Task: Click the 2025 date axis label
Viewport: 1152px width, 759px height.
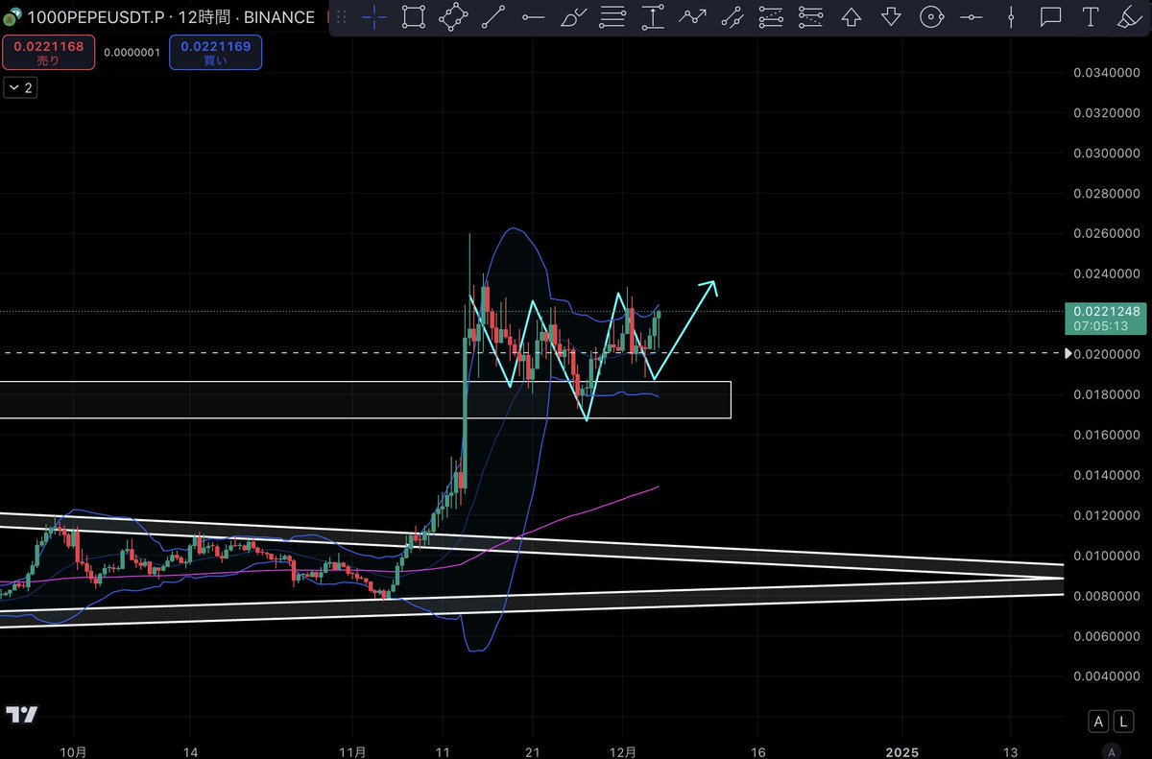Action: point(902,752)
